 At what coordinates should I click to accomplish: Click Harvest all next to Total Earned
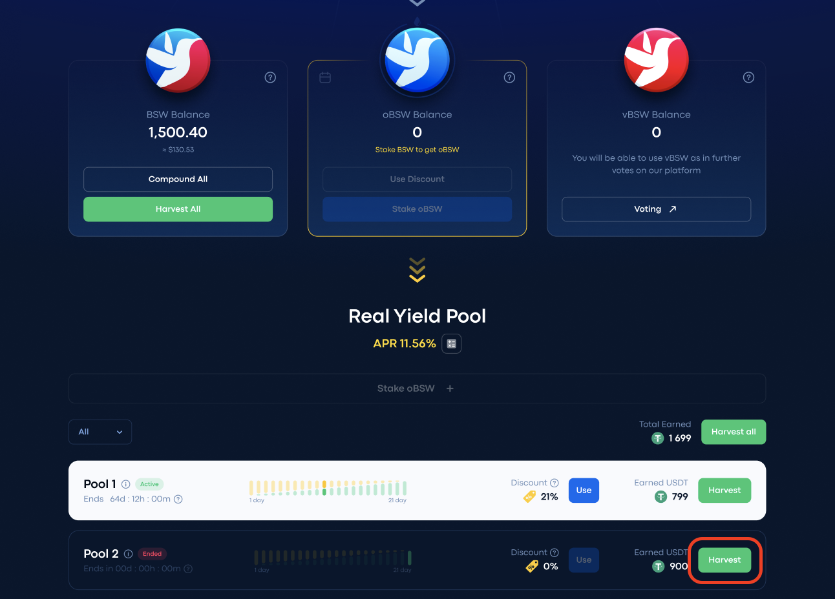click(x=734, y=432)
